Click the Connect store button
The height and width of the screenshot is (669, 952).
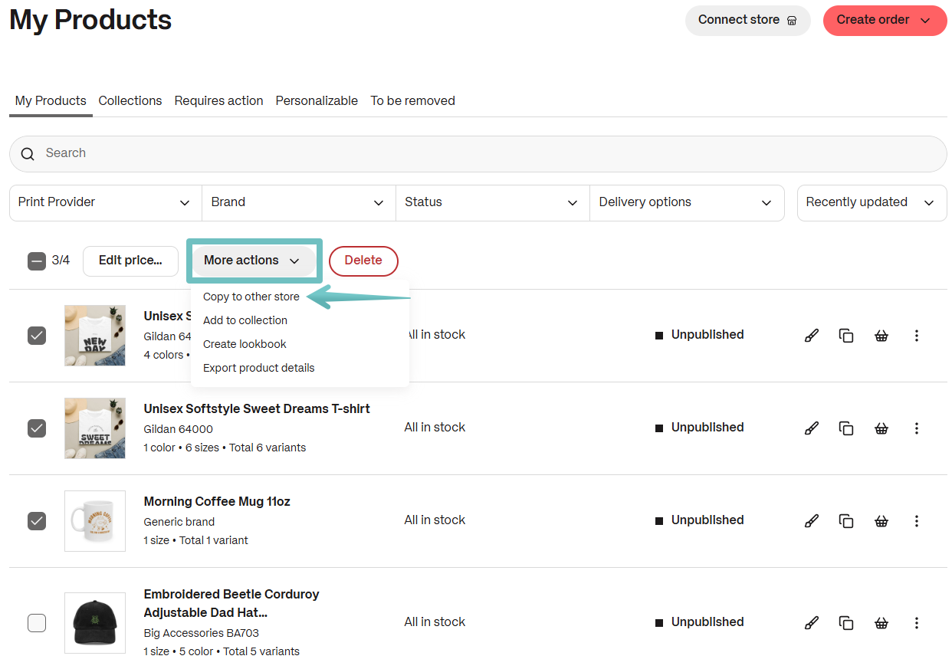(x=747, y=20)
